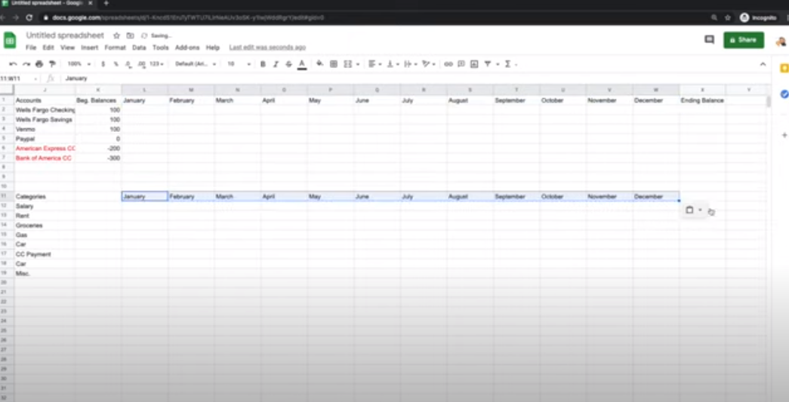The height and width of the screenshot is (402, 789).
Task: Select cell 'American Express CC'
Action: (x=45, y=149)
